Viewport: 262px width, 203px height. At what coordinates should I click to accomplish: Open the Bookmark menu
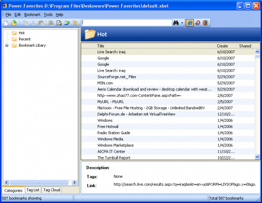32,15
